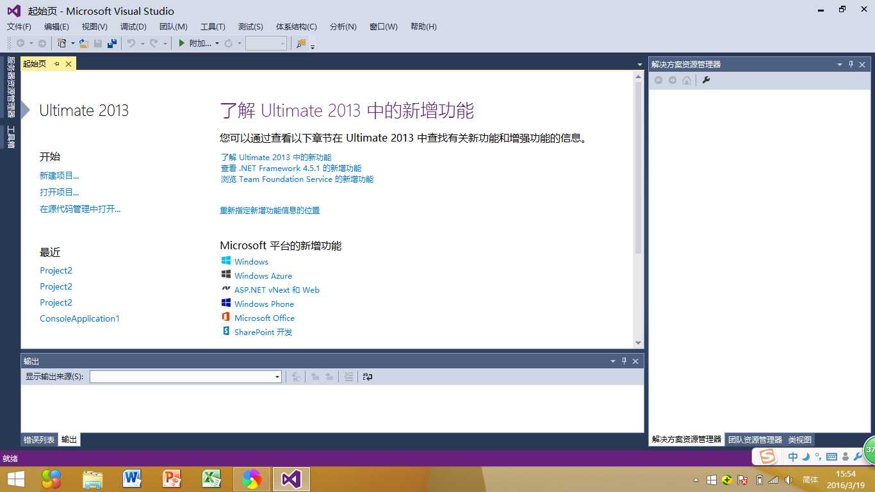Click 重新指定新增功能信息的位置 link

pyautogui.click(x=270, y=210)
